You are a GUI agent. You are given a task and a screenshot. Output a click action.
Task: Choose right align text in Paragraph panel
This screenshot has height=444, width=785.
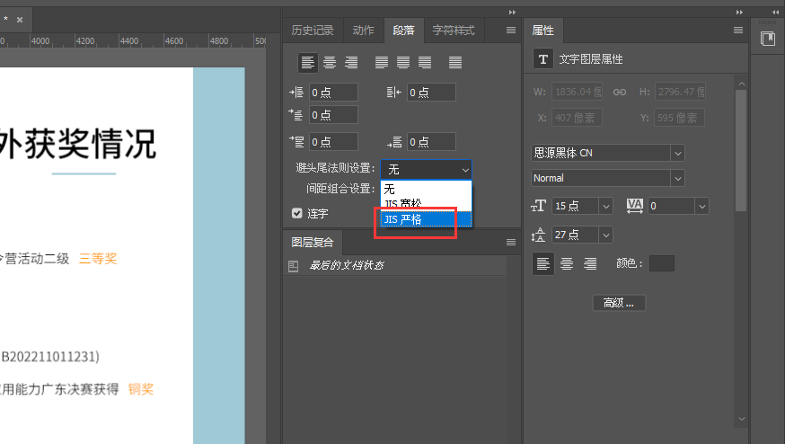point(351,63)
